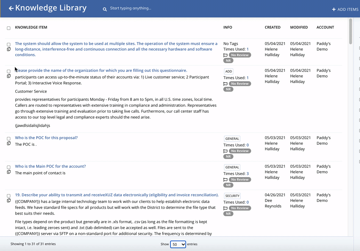
Task: Click Times Used count 0 for 'POC for this proposal'
Action: click(x=248, y=145)
